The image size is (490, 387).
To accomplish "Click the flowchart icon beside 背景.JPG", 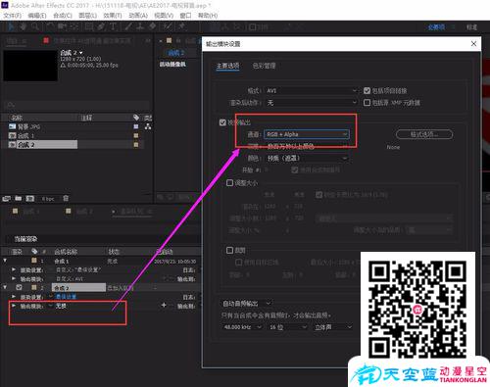I will 148,126.
